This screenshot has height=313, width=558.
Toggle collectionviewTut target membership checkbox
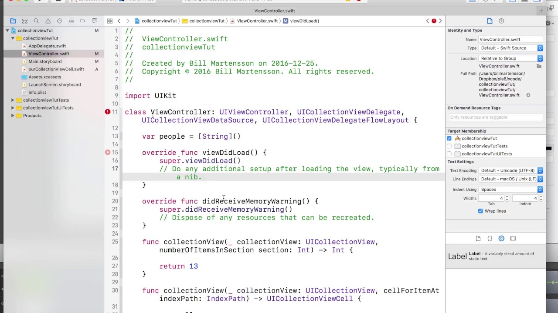click(449, 138)
